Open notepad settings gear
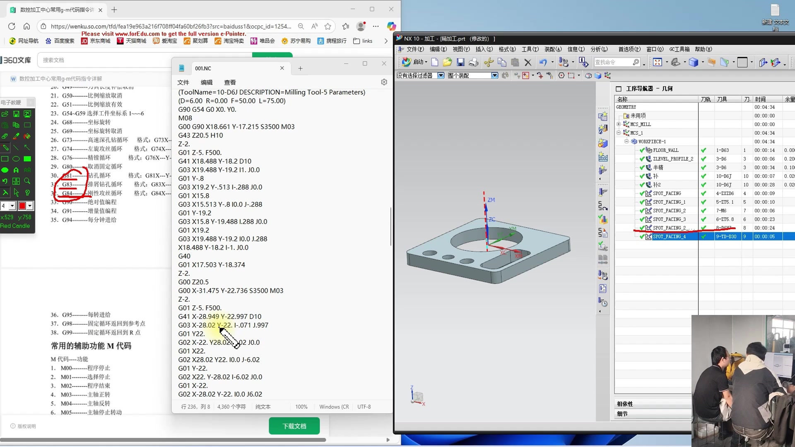The image size is (795, 447). coord(384,82)
